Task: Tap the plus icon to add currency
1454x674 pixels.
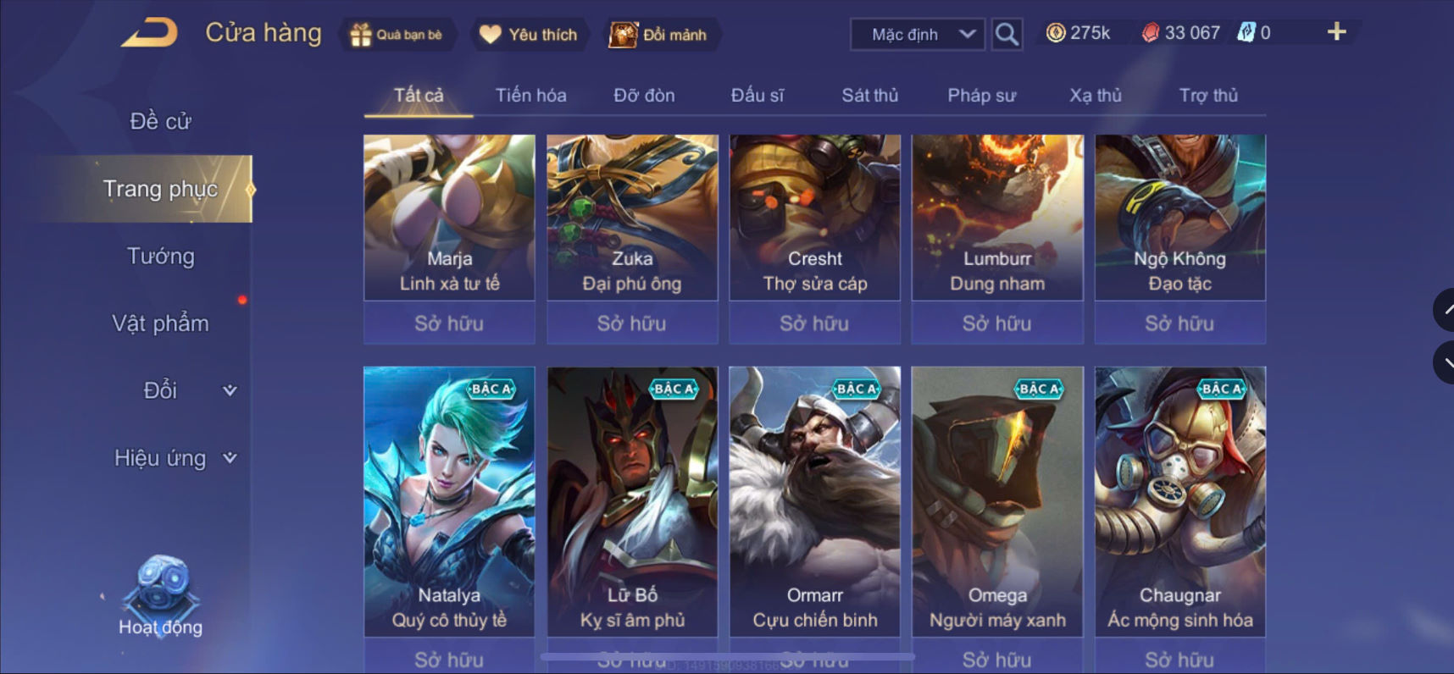Action: click(x=1336, y=32)
